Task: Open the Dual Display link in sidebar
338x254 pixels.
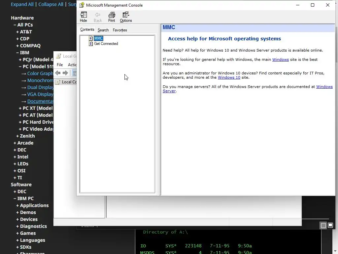Action: point(40,87)
